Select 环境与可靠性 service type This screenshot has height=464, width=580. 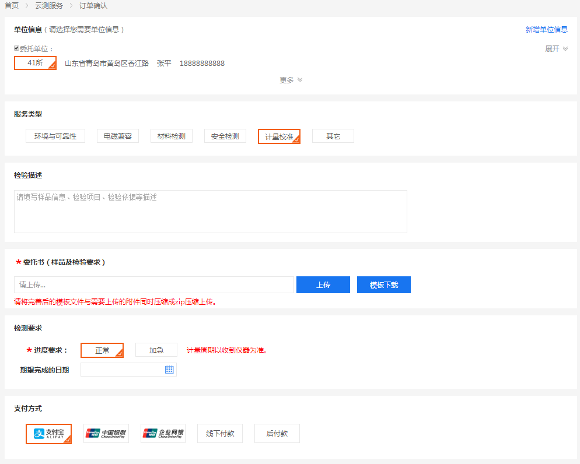coord(55,136)
